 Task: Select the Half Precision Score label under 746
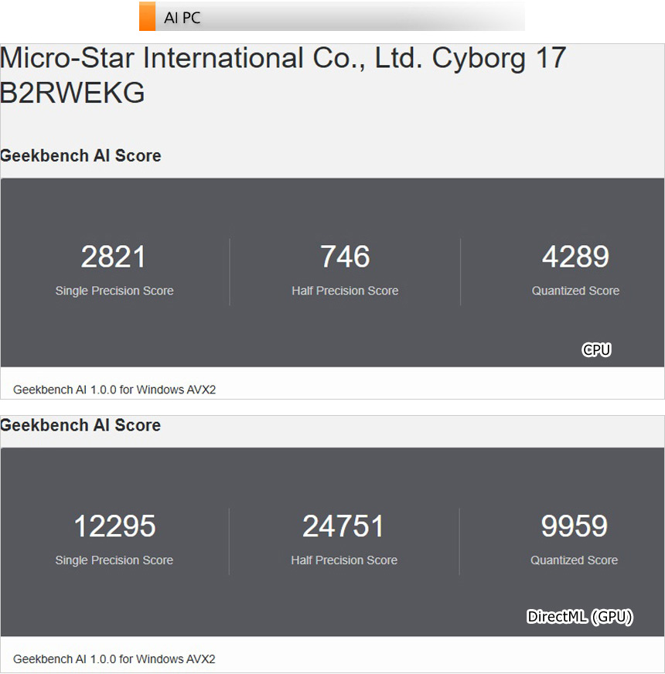[x=345, y=291]
